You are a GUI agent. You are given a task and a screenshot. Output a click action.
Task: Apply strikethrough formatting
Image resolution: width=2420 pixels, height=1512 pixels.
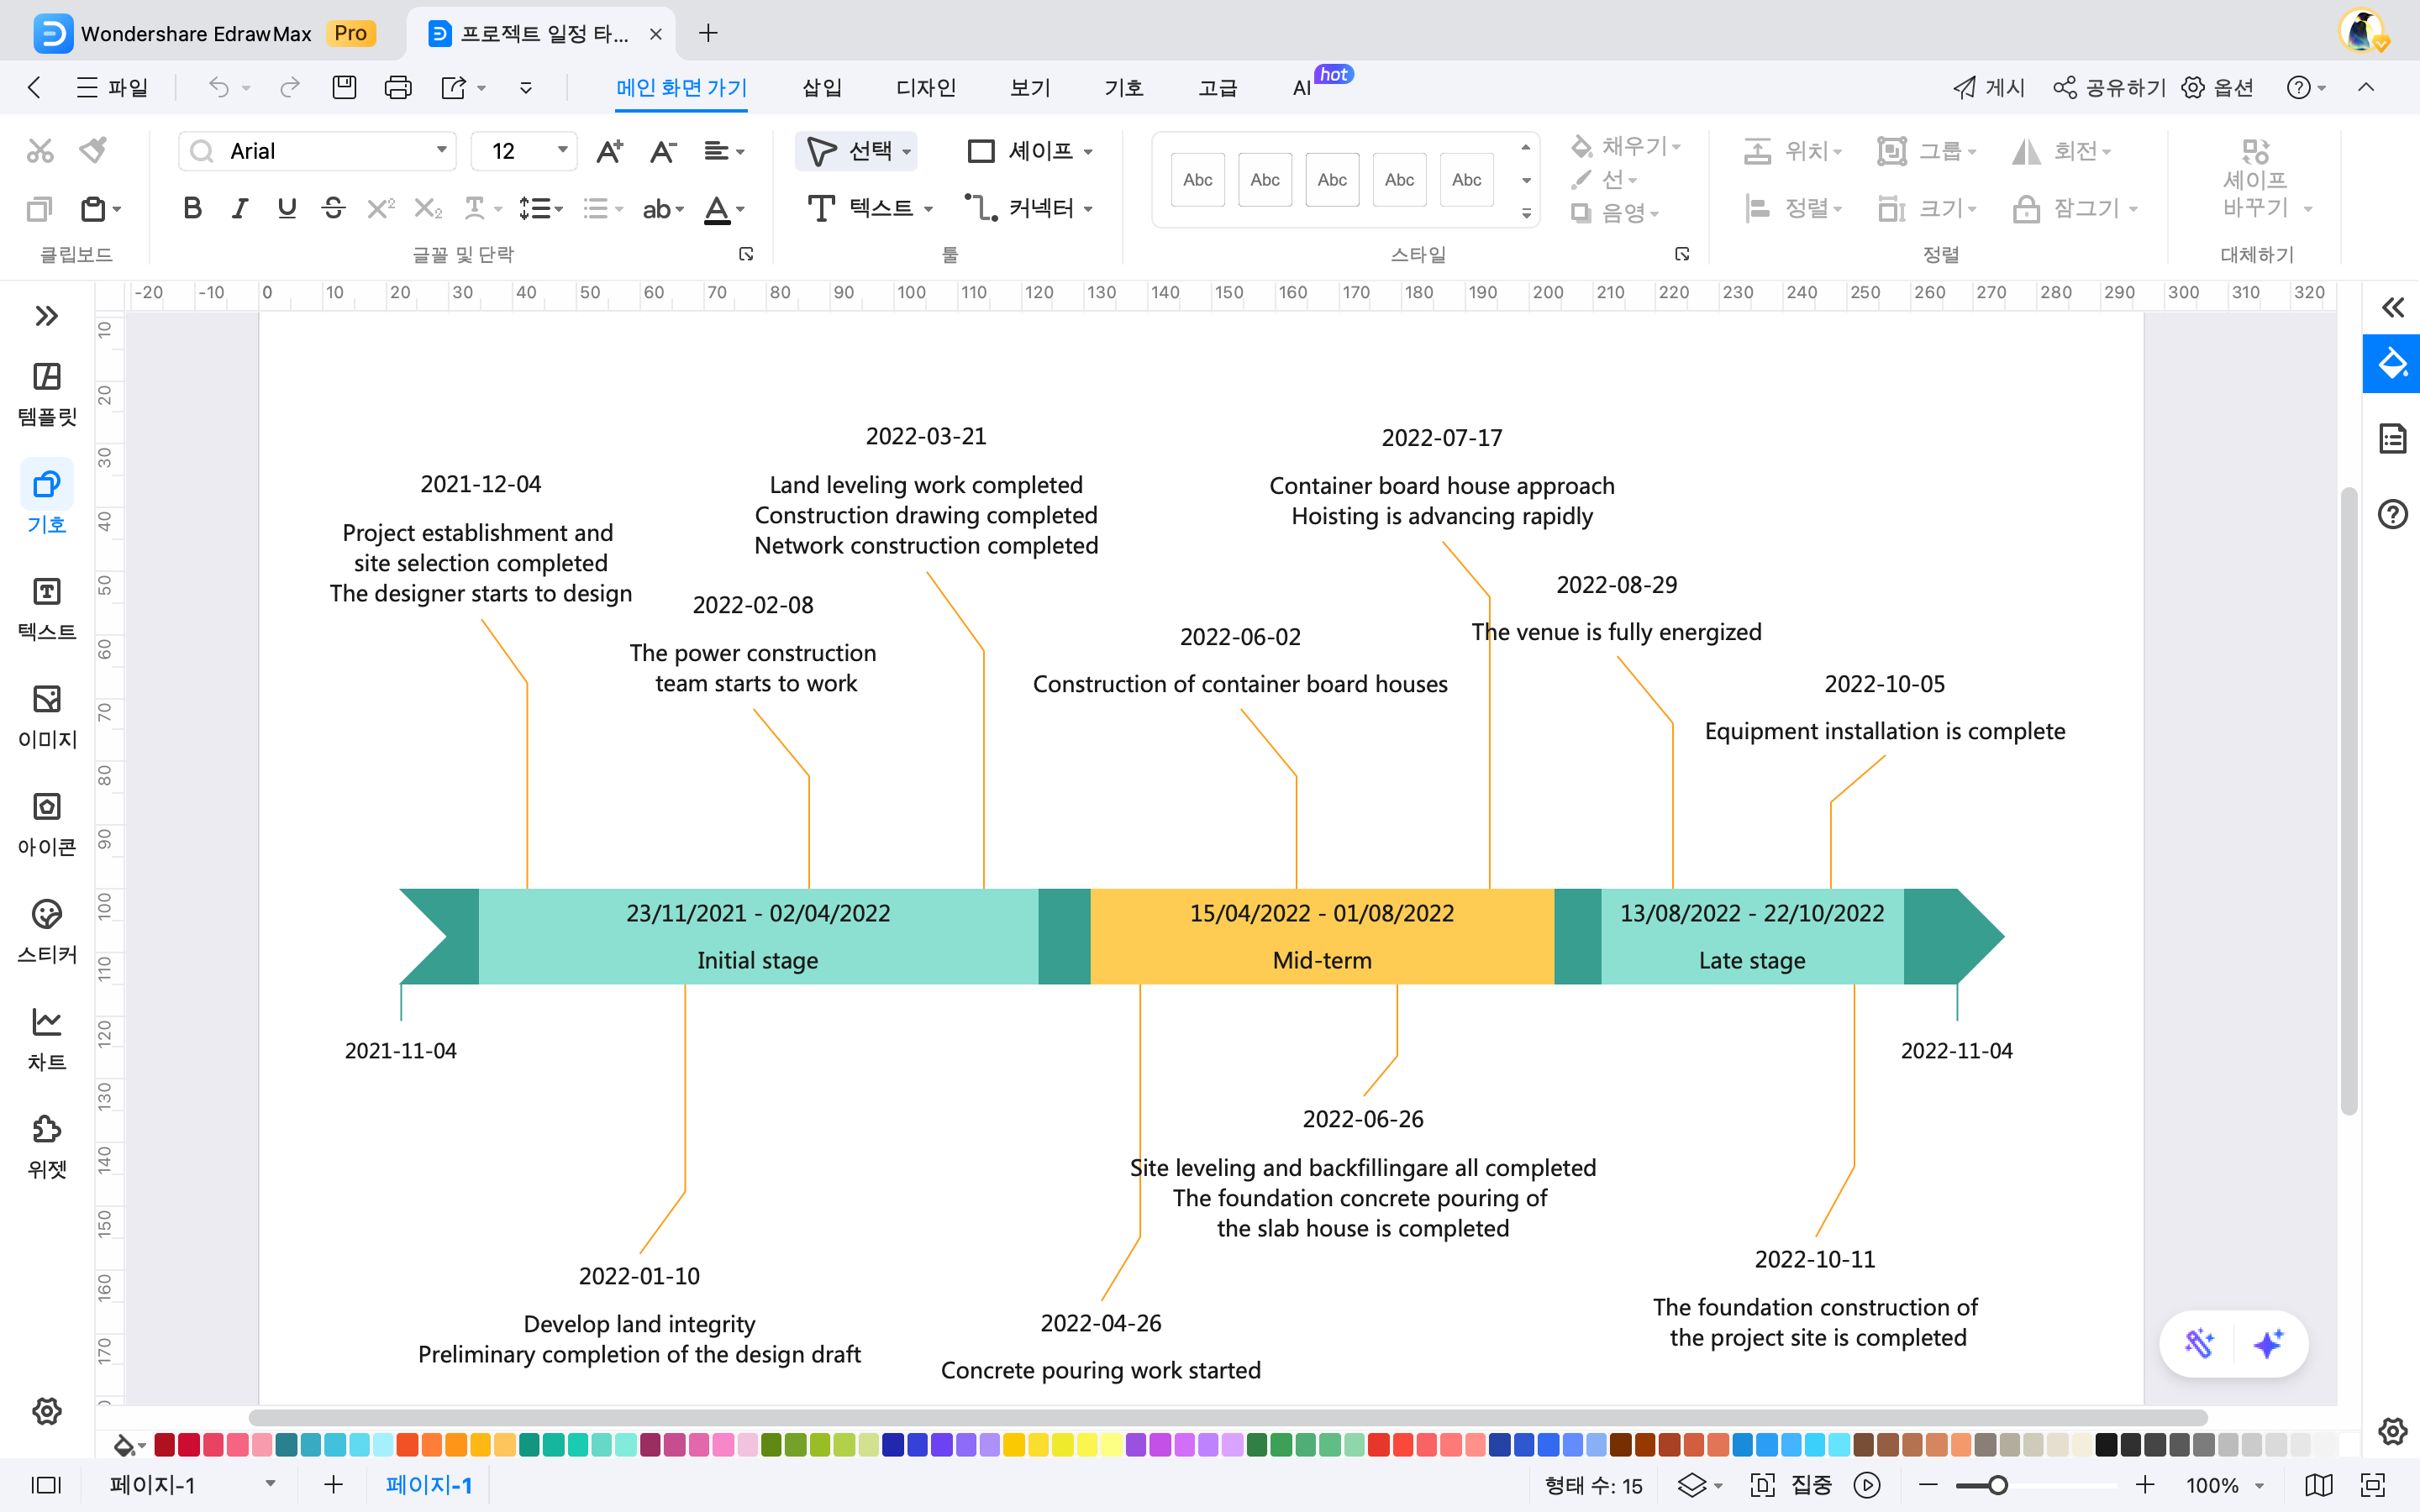click(333, 208)
